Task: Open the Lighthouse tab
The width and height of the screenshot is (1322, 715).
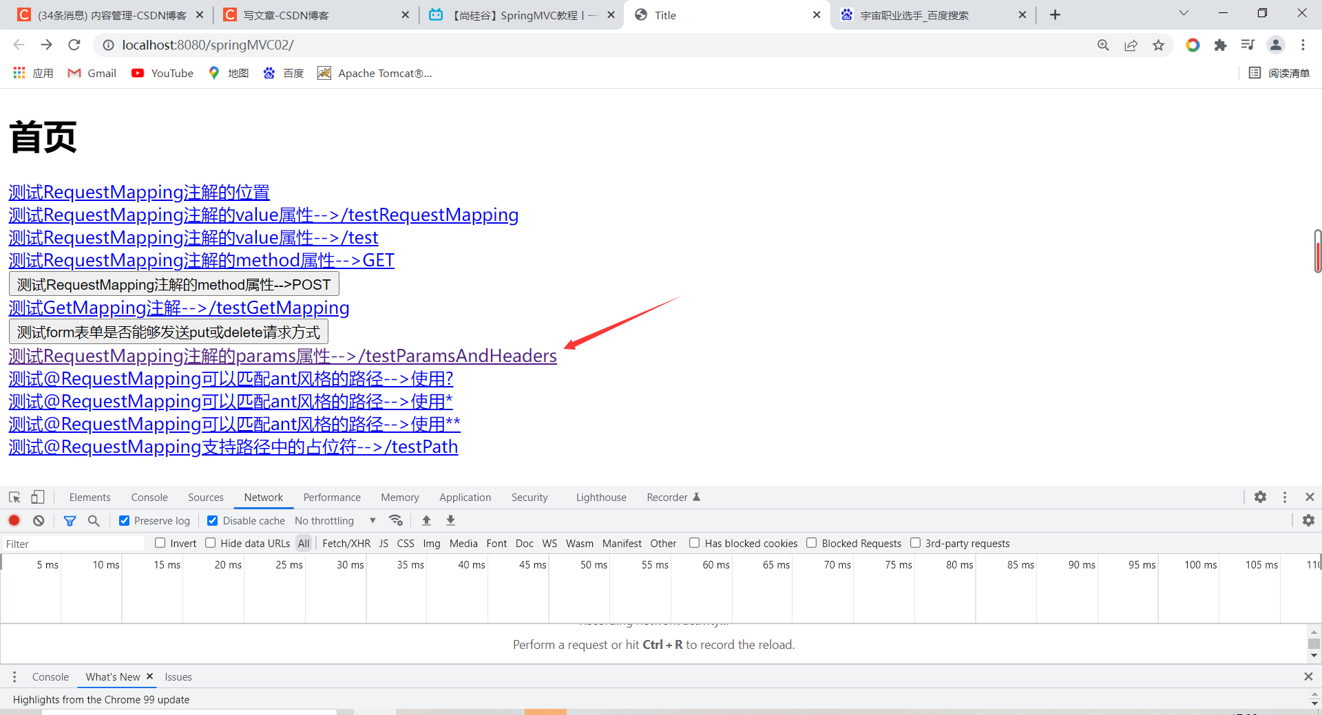Action: [x=601, y=497]
